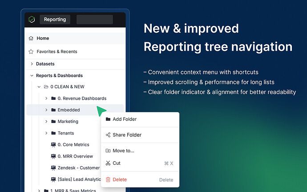
Task: Click the red Delete trash icon
Action: (108, 180)
